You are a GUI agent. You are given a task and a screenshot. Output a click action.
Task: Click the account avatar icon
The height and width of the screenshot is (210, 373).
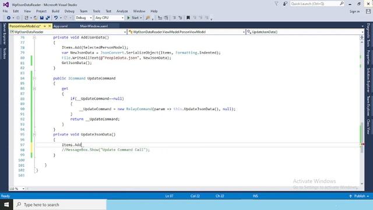coord(368,11)
